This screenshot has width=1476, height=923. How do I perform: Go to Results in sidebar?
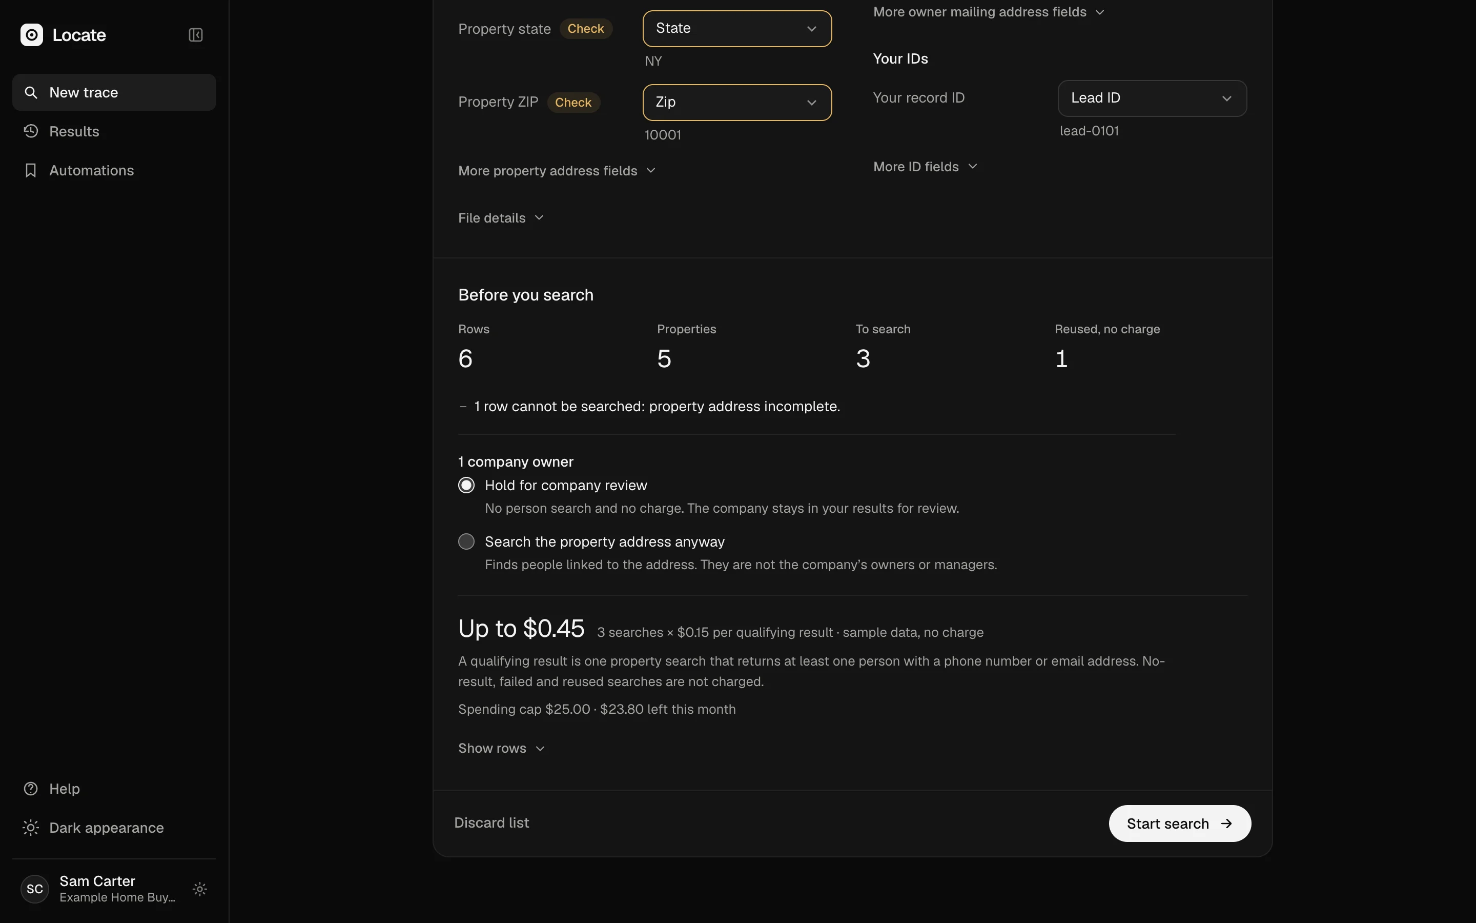(x=114, y=131)
